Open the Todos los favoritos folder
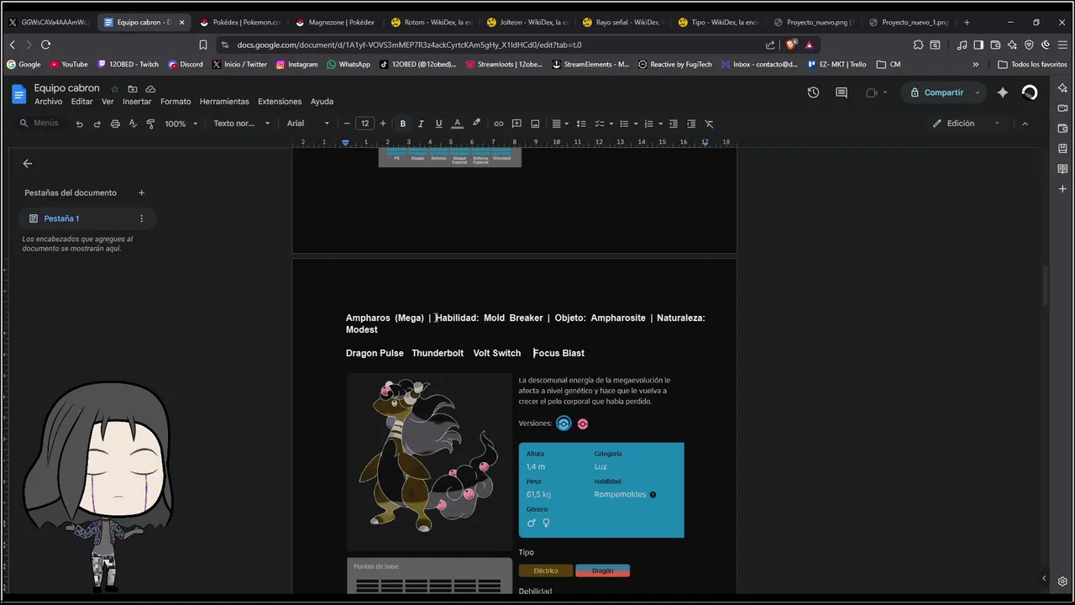The width and height of the screenshot is (1075, 605). (1033, 64)
